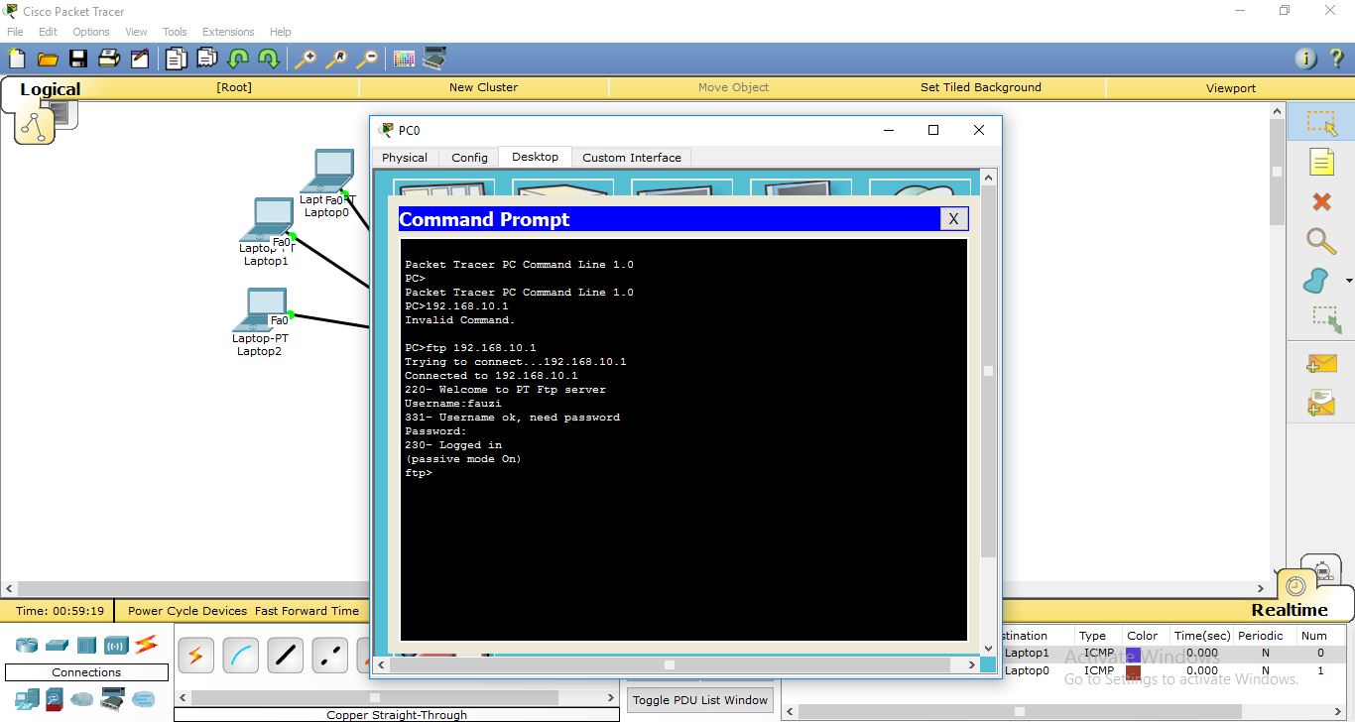The height and width of the screenshot is (722, 1355).
Task: Open the Extensions menu
Action: click(x=228, y=32)
